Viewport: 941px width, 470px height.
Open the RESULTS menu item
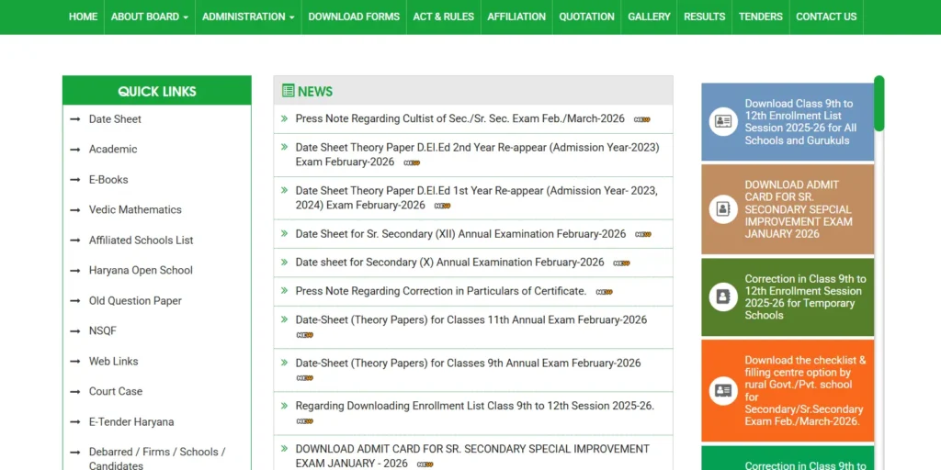[x=705, y=17]
